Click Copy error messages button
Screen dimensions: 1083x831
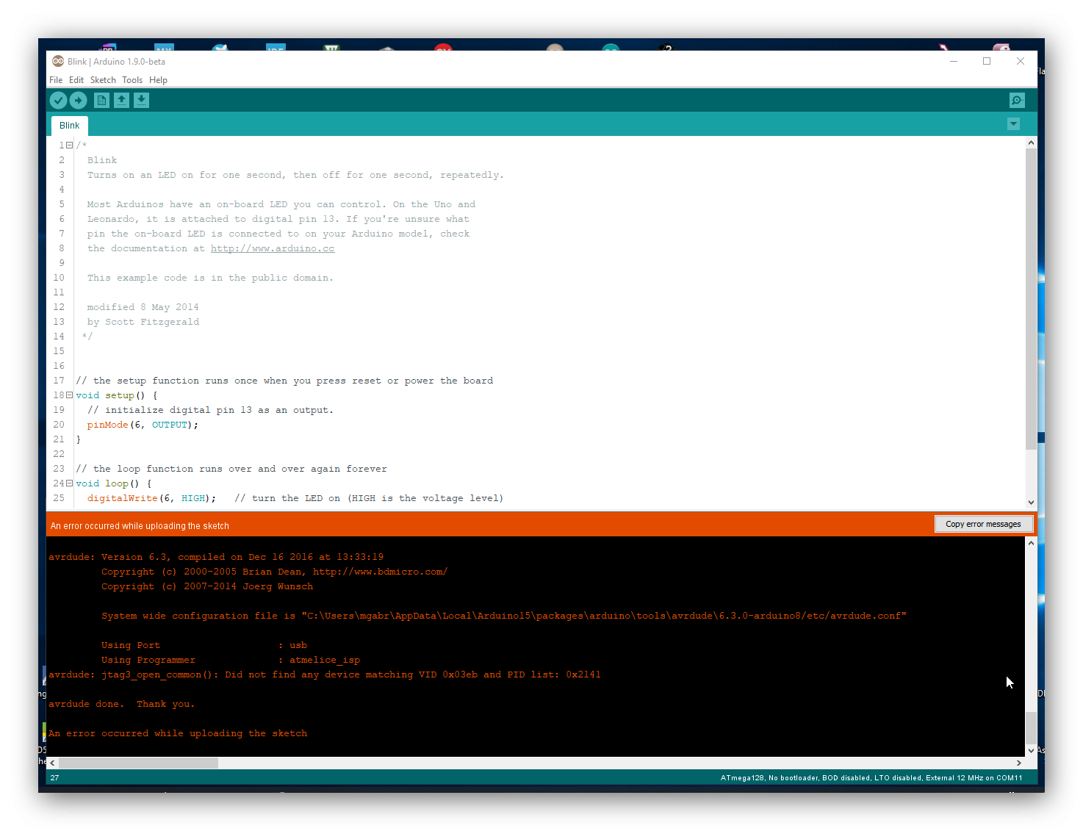coord(983,524)
